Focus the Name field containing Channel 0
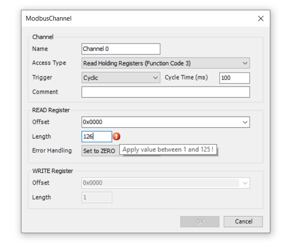This screenshot has width=281, height=243. (121, 49)
